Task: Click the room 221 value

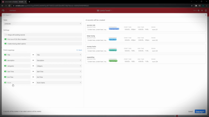Action: [x=155, y=30]
